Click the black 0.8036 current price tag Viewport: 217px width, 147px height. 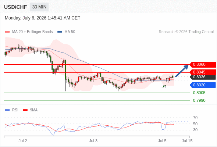[x=203, y=77]
